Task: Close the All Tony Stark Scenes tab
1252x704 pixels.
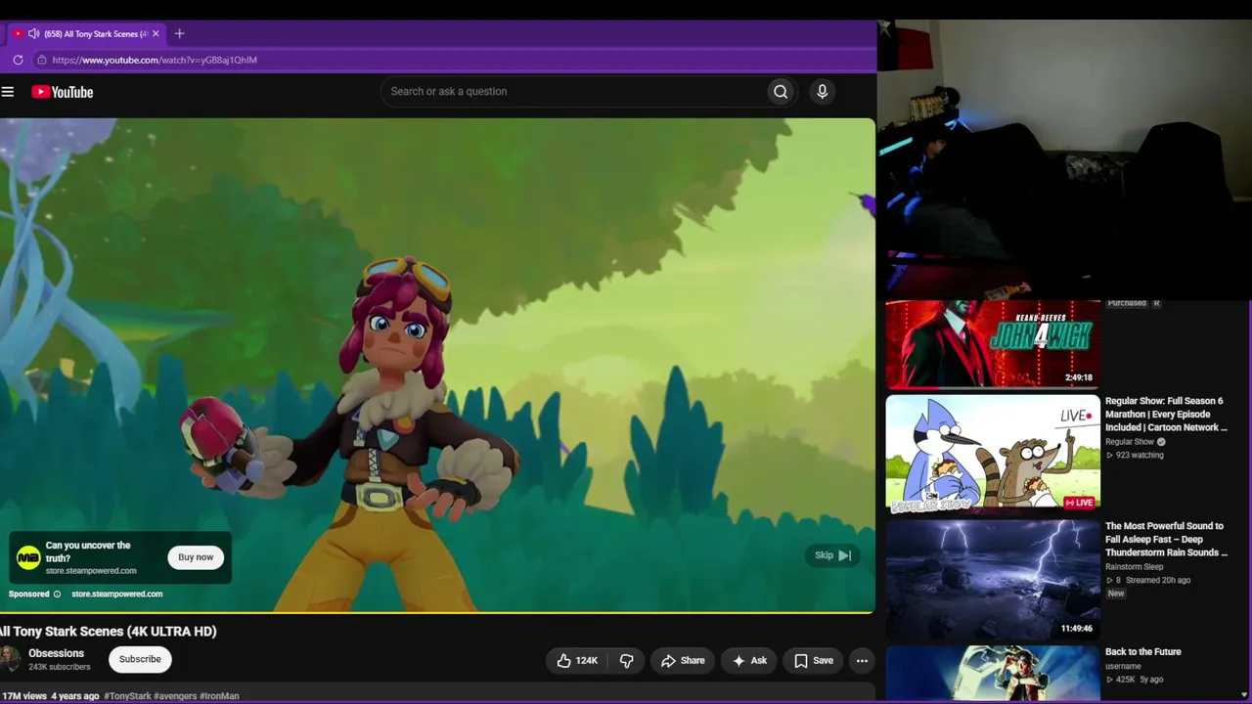Action: point(156,33)
